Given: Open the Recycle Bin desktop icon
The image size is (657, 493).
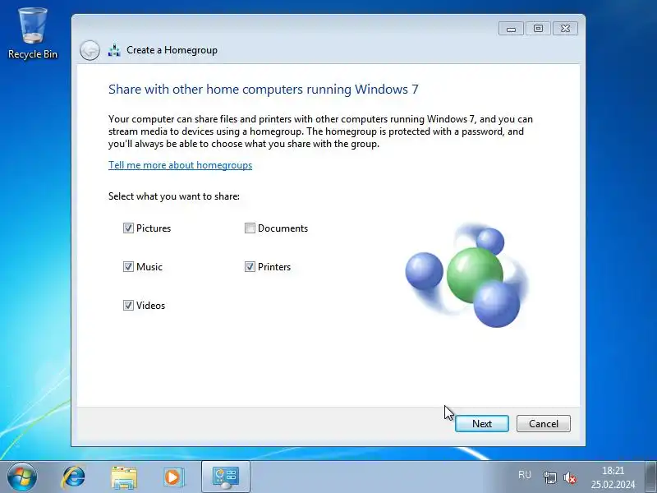Looking at the screenshot, I should [x=33, y=34].
